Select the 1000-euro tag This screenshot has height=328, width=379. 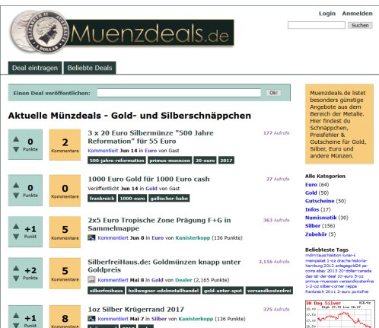132,199
